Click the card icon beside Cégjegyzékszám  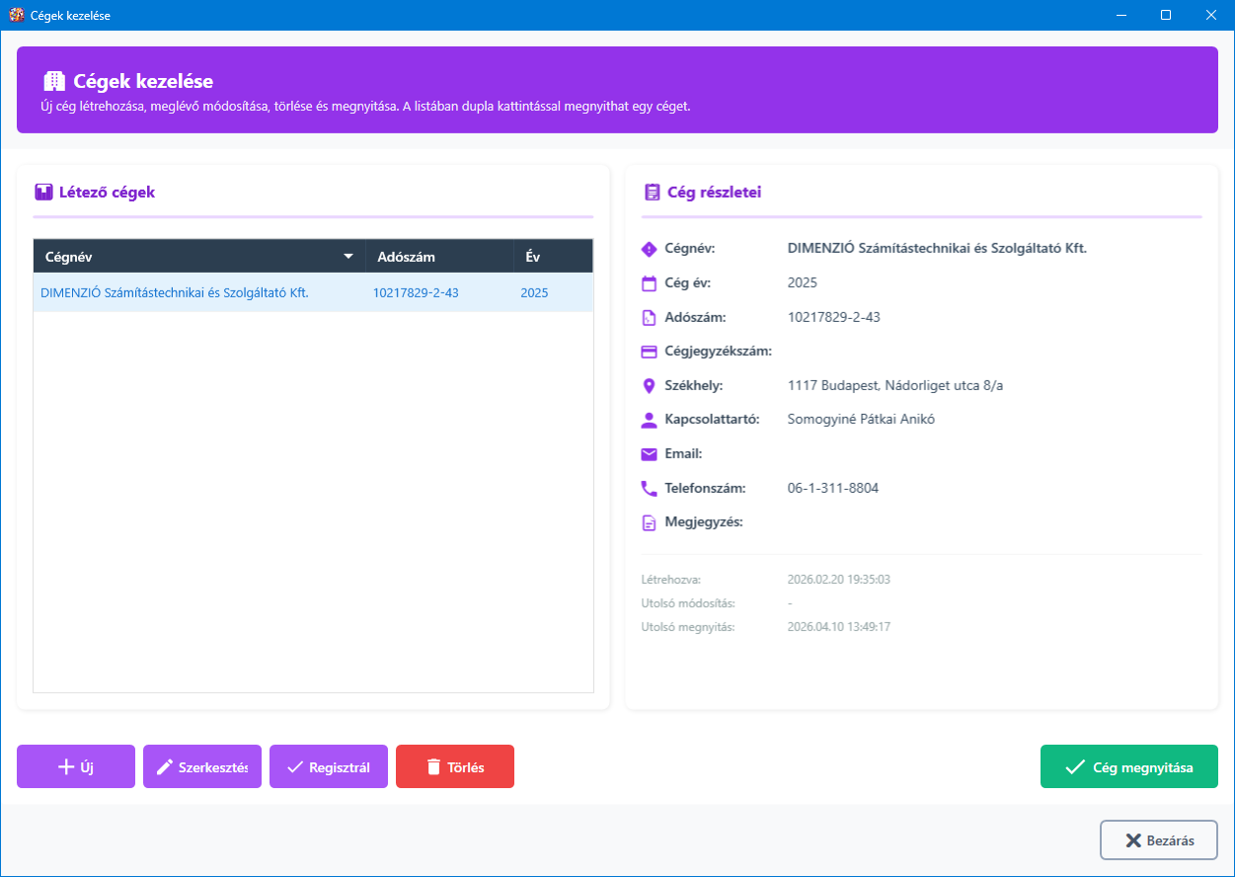pos(649,352)
